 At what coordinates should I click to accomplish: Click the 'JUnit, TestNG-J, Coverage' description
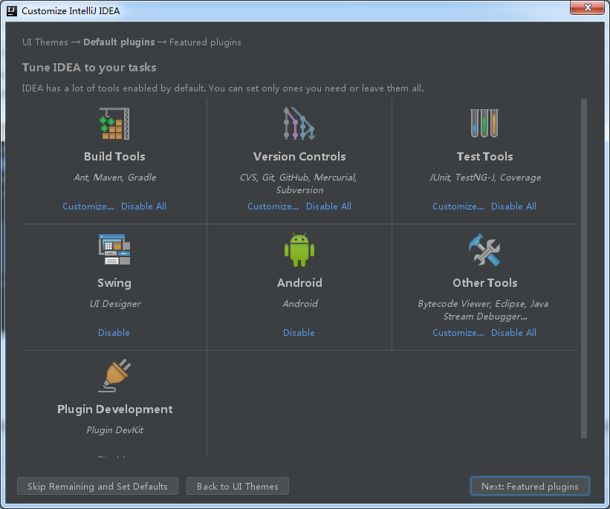[484, 178]
